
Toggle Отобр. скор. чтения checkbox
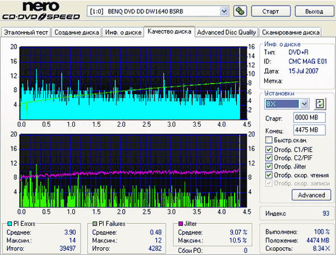click(269, 175)
